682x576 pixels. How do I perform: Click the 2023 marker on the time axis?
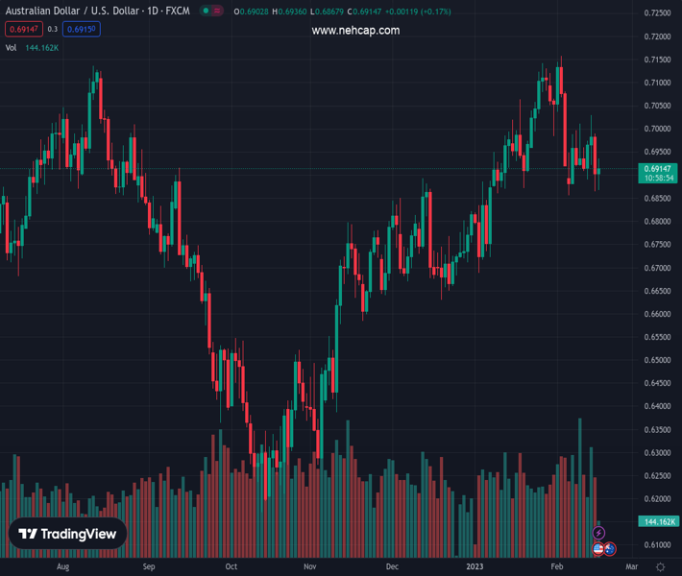click(x=475, y=567)
